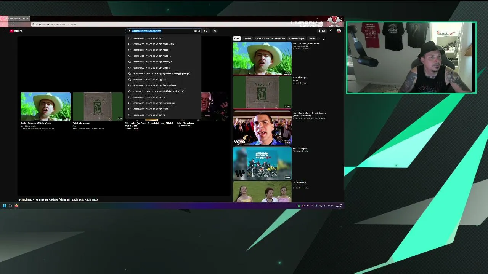Image resolution: width=488 pixels, height=274 pixels.
Task: Select the 'Aiheeseen liittyvät' filter chip
Action: tap(297, 38)
